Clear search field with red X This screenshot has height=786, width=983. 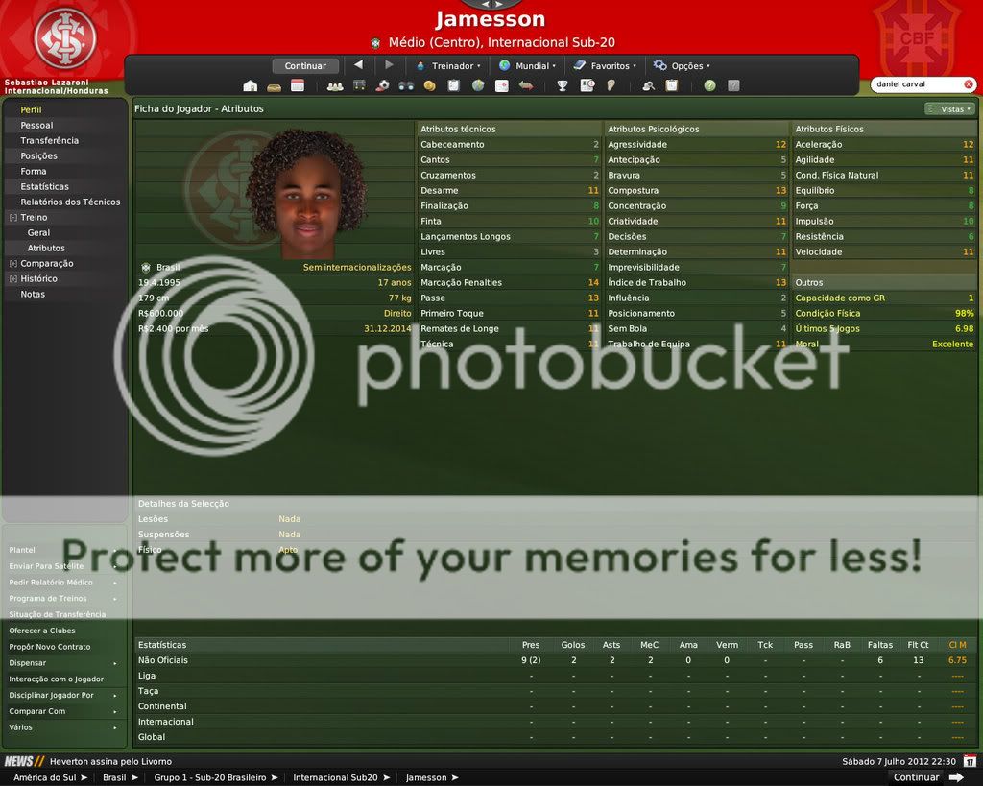(x=968, y=84)
